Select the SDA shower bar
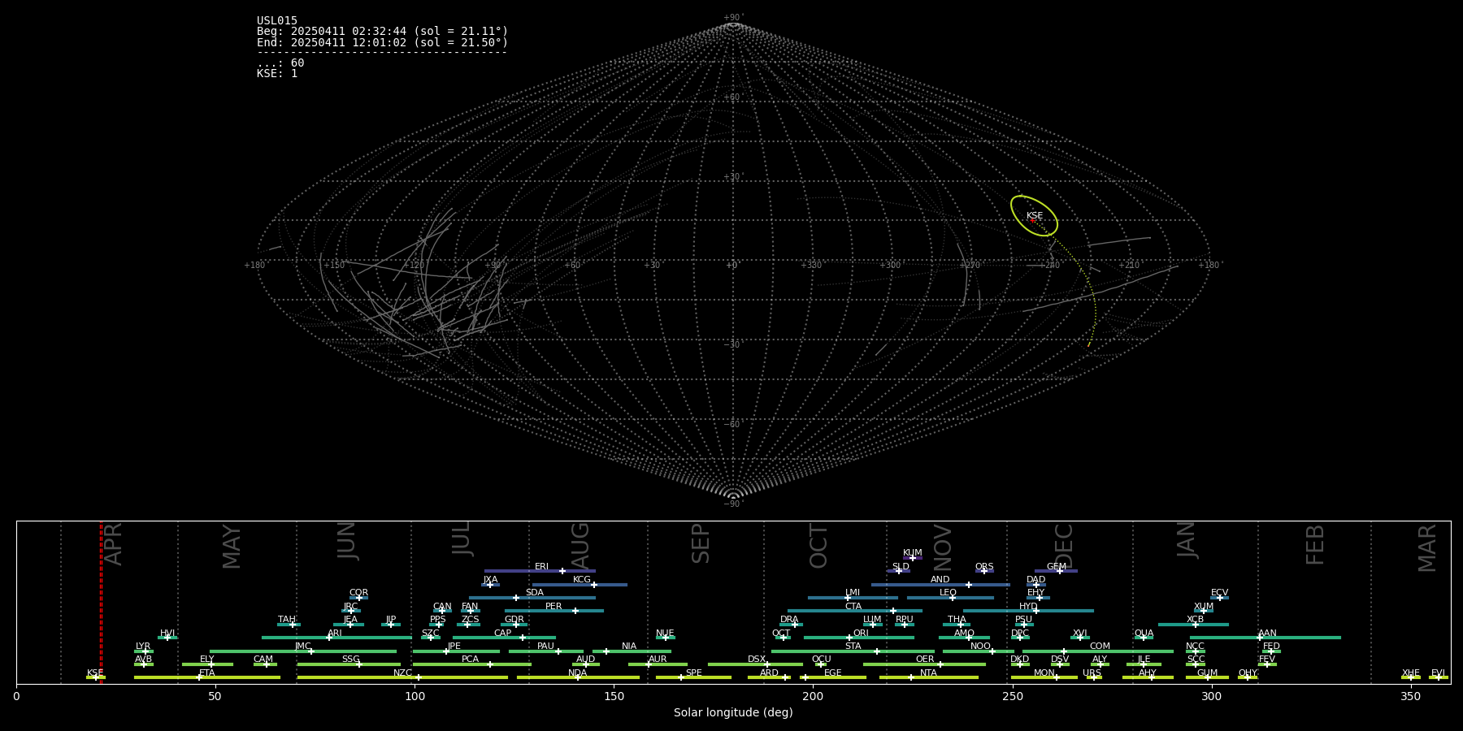The width and height of the screenshot is (1463, 731). coord(532,598)
